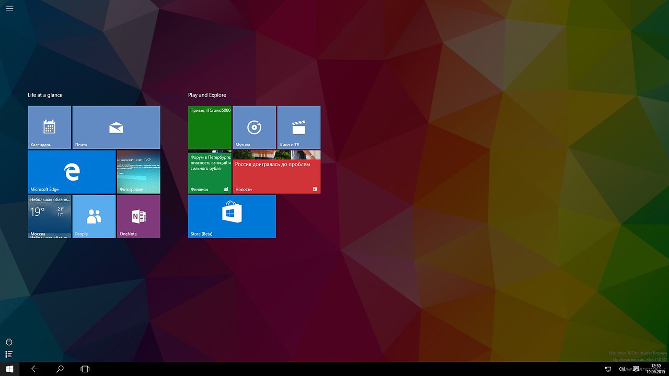Open the Москва weather tile
Viewport: 669px width, 376px height.
click(x=49, y=216)
